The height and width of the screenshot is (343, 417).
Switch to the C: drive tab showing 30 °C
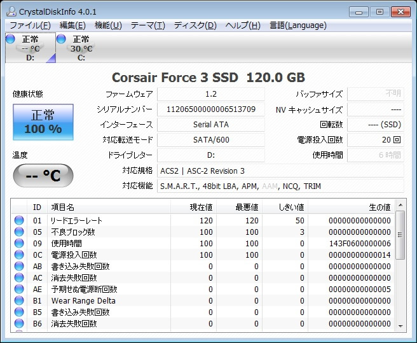(x=80, y=48)
